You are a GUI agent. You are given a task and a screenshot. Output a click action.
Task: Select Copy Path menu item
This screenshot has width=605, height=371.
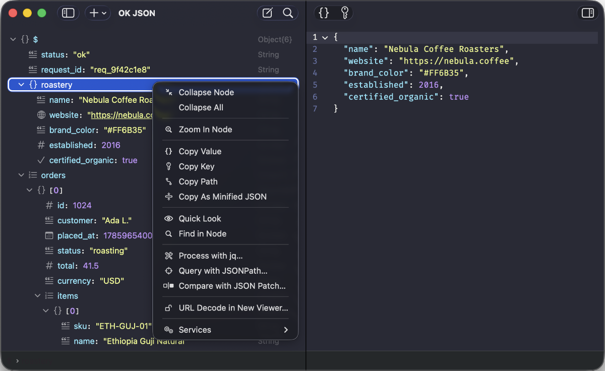[x=225, y=181]
